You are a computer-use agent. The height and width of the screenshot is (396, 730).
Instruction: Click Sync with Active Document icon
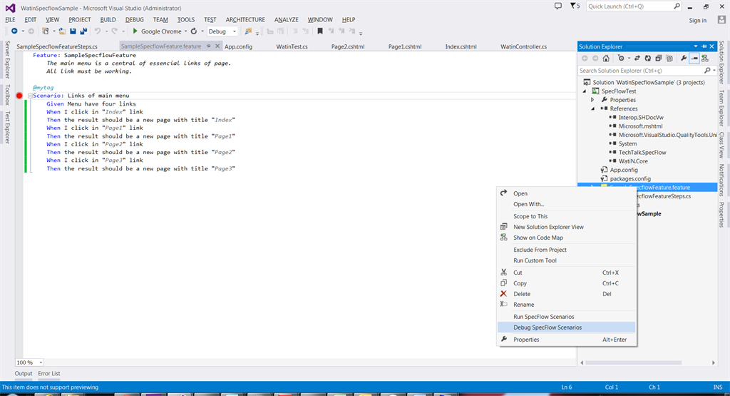click(x=637, y=59)
